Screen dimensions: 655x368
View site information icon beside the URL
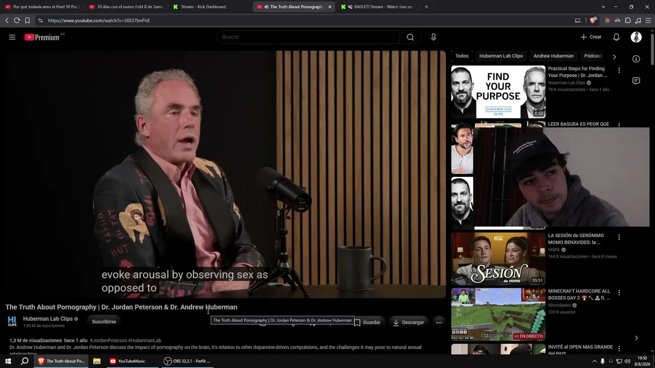pos(40,20)
